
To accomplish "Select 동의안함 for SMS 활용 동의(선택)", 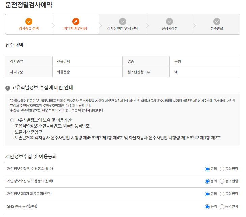I will click(x=222, y=207).
